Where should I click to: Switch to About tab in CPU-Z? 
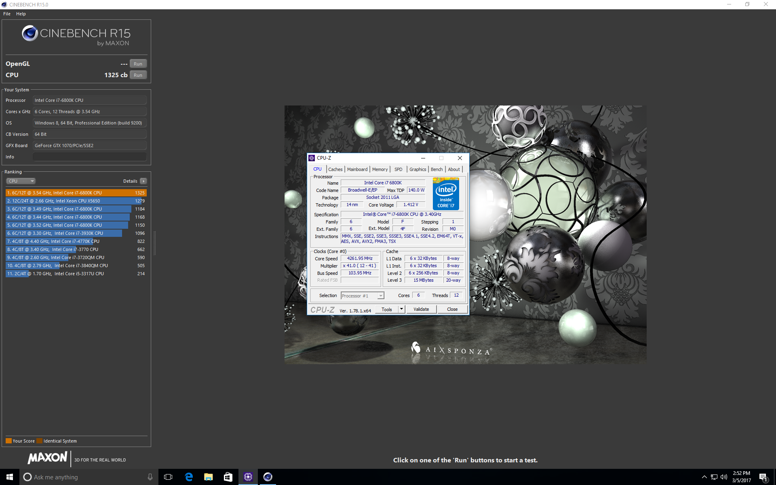pyautogui.click(x=454, y=169)
